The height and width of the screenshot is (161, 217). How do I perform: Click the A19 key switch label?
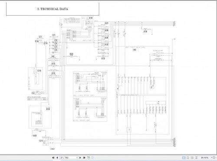[x=91, y=18]
